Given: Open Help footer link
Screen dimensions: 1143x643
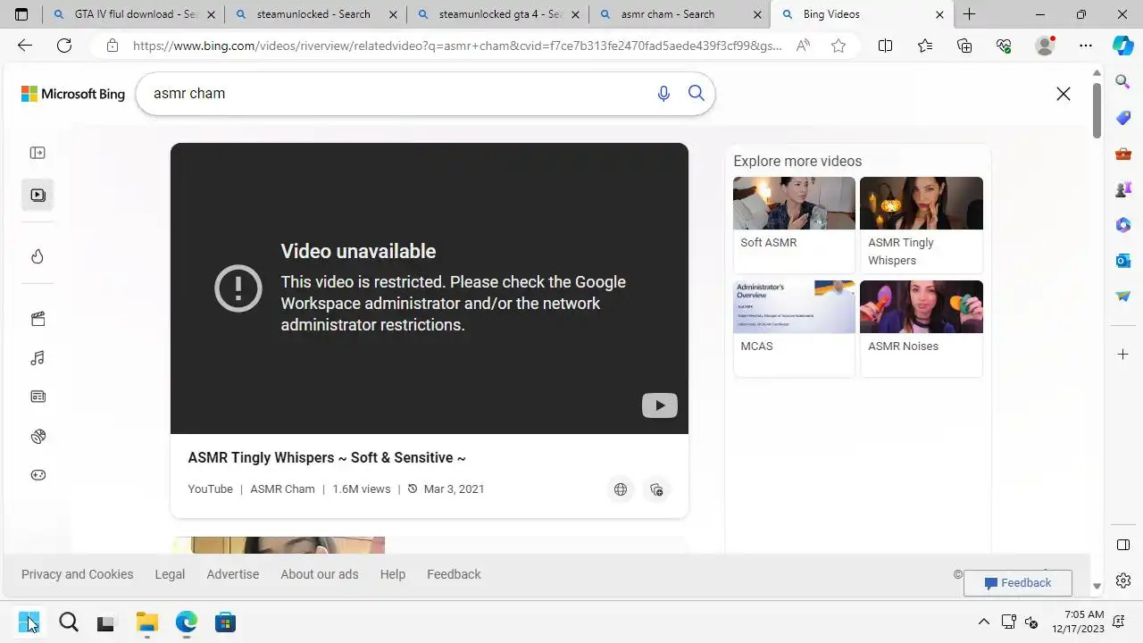Looking at the screenshot, I should pyautogui.click(x=393, y=574).
